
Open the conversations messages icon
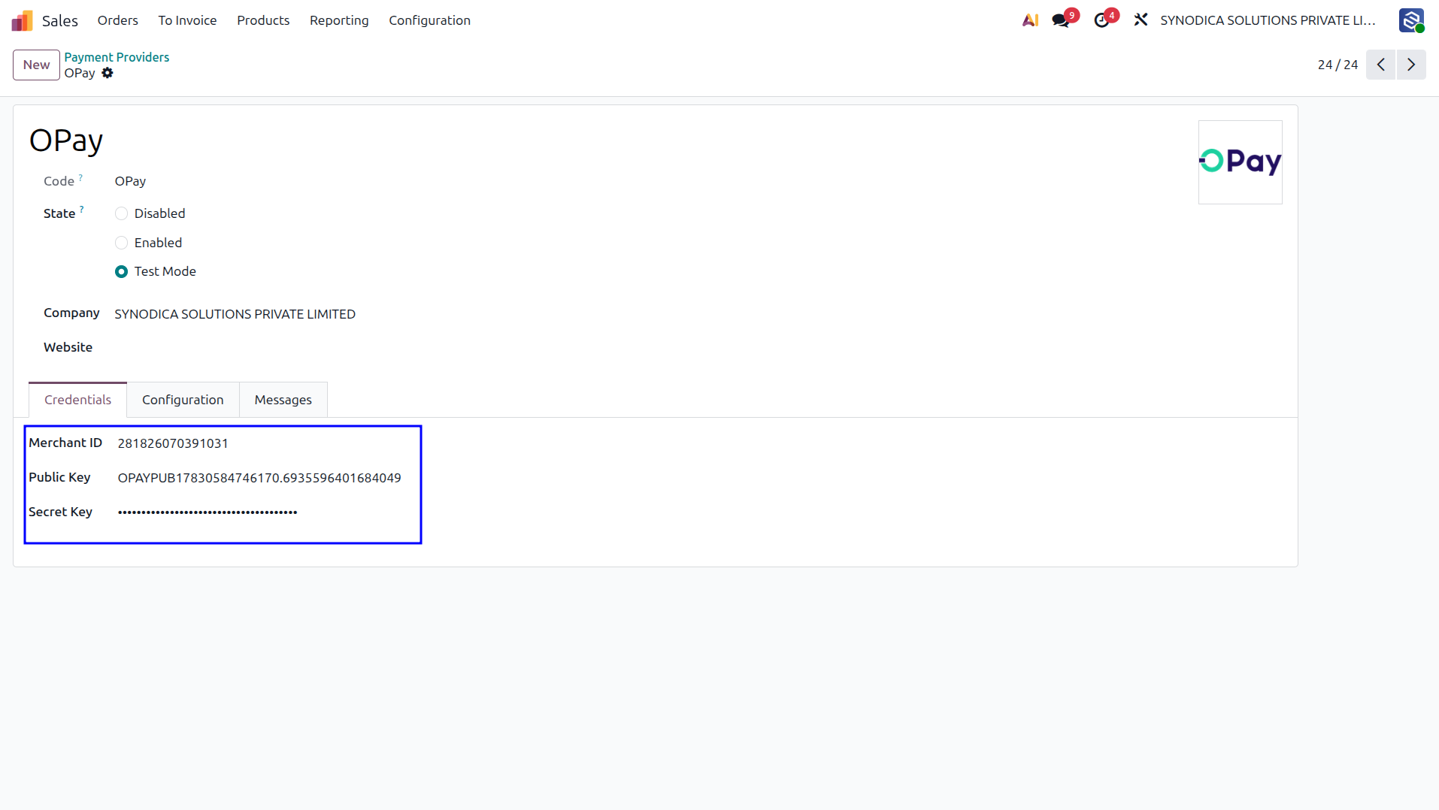coord(1061,20)
